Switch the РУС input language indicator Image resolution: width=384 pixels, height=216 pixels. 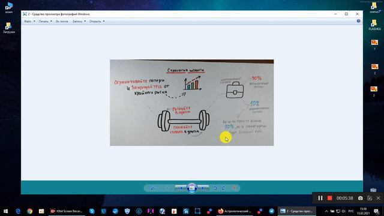coord(351,211)
